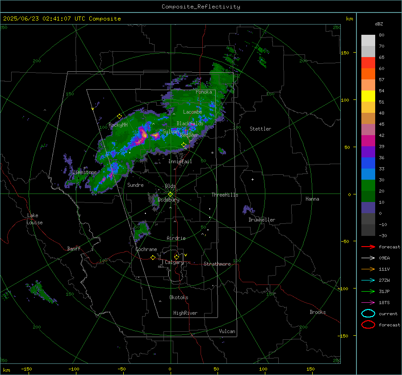This screenshot has width=402, height=375.
Task: Click the yellow diamond marker near RedDeer
Action: [x=184, y=145]
